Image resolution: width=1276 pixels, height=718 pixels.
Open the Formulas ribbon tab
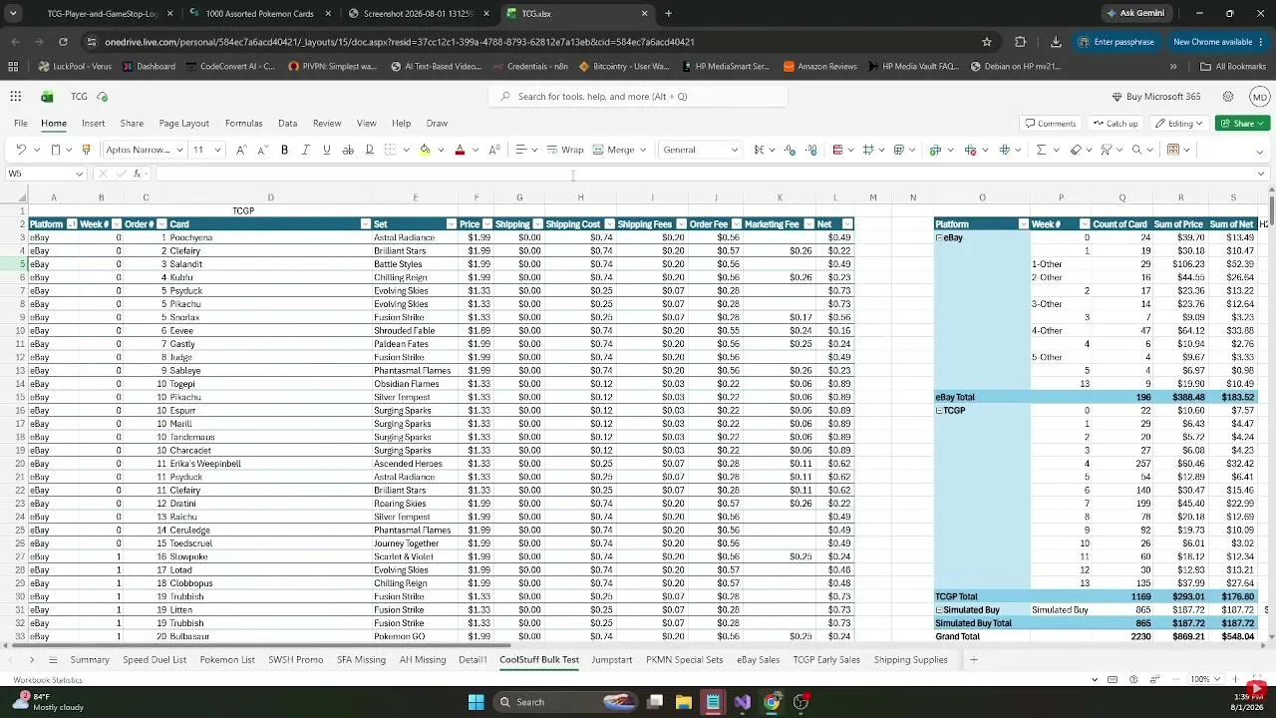coord(243,124)
